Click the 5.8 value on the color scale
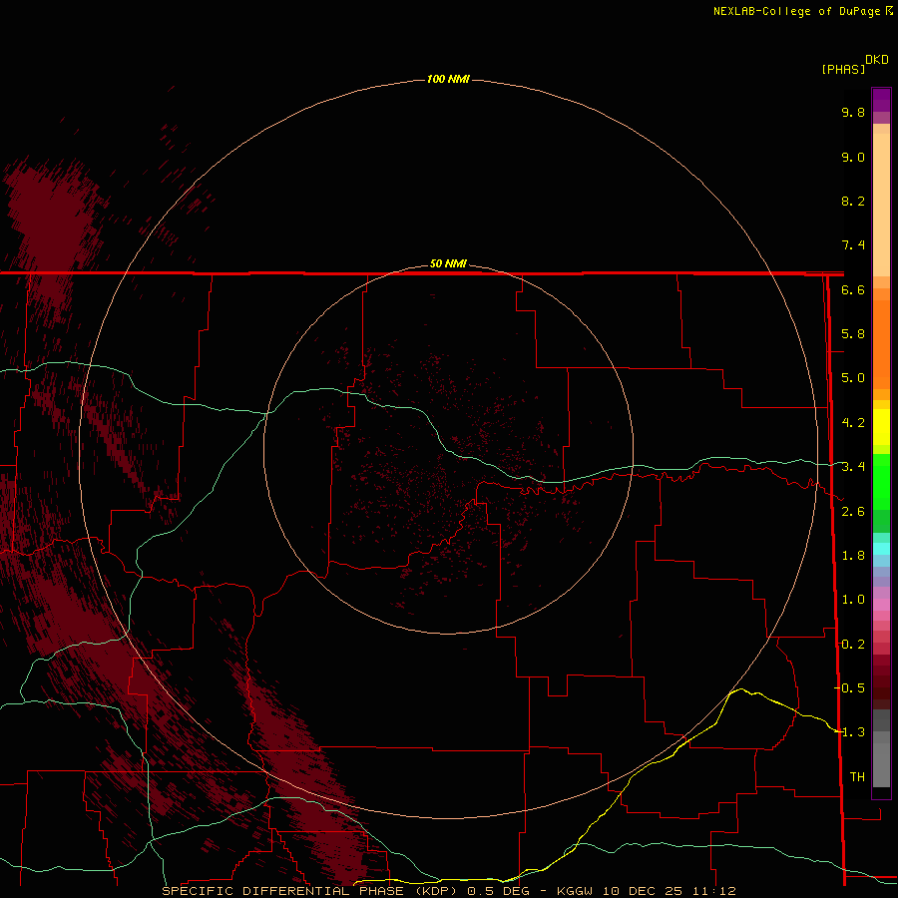The height and width of the screenshot is (898, 898). tap(853, 334)
